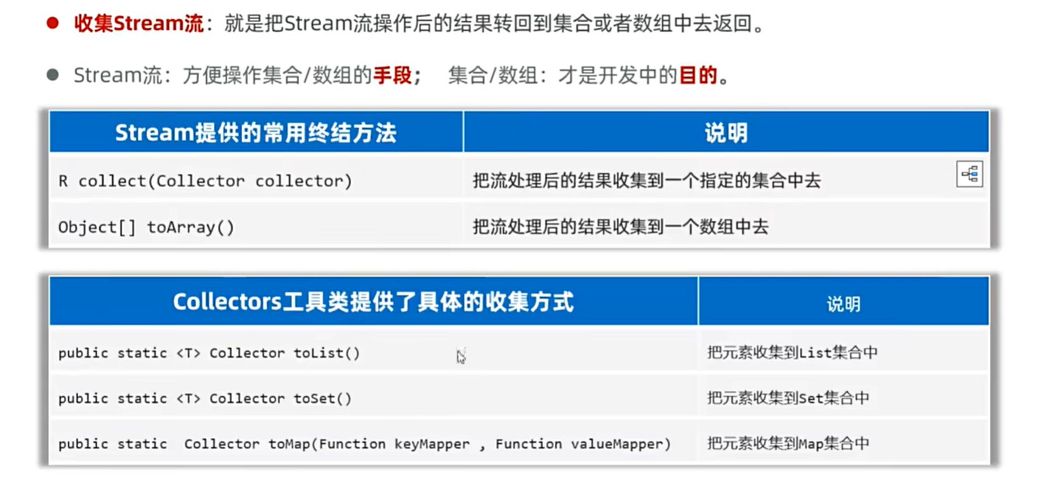1055x497 pixels.
Task: Click the '说明' header of the Stream table
Action: click(726, 132)
